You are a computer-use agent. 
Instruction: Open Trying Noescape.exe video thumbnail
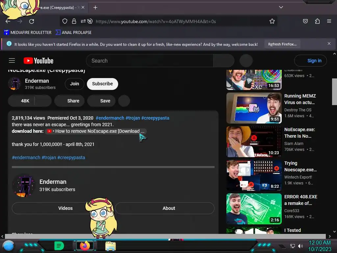point(254,175)
